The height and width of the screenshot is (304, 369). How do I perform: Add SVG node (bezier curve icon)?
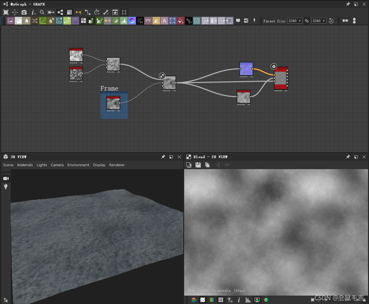click(148, 21)
